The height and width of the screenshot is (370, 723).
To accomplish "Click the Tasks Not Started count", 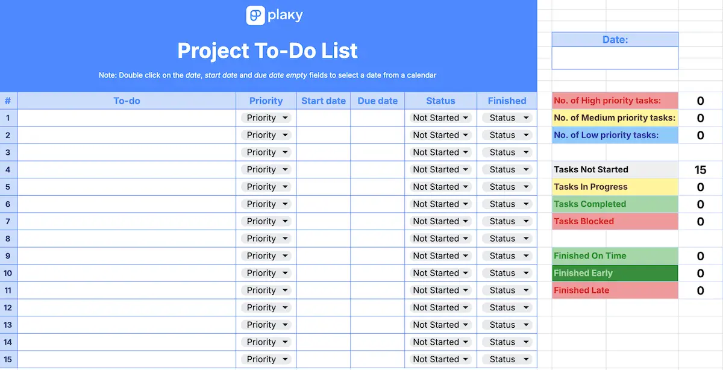I will 700,170.
